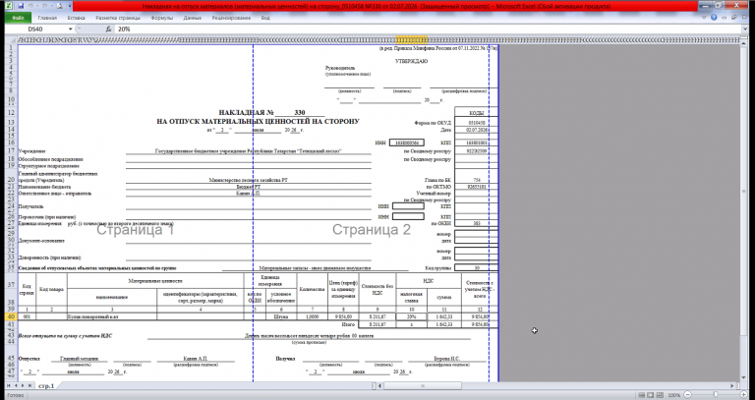Open the Разметка страницы ribbon tab
This screenshot has height=400, width=755.
click(x=118, y=18)
